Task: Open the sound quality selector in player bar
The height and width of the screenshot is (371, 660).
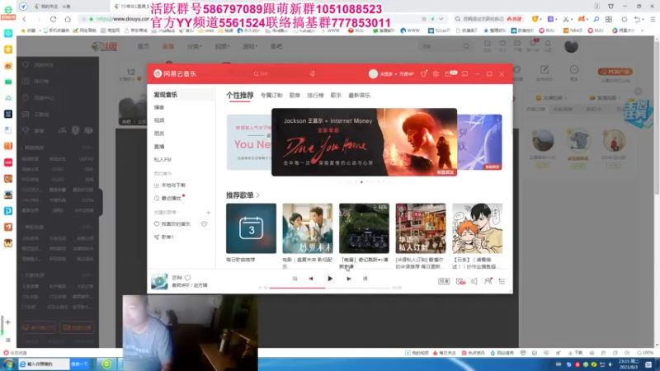Action: click(444, 281)
